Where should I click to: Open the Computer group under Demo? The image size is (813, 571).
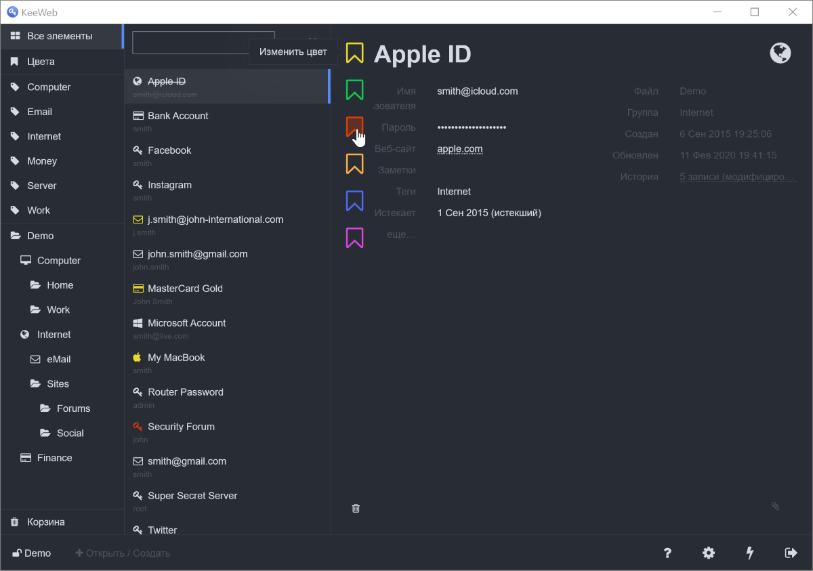[62, 260]
